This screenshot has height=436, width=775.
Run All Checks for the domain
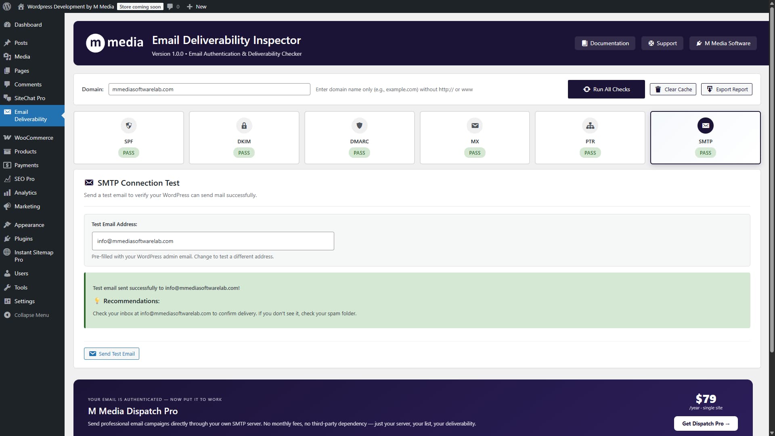coord(606,89)
